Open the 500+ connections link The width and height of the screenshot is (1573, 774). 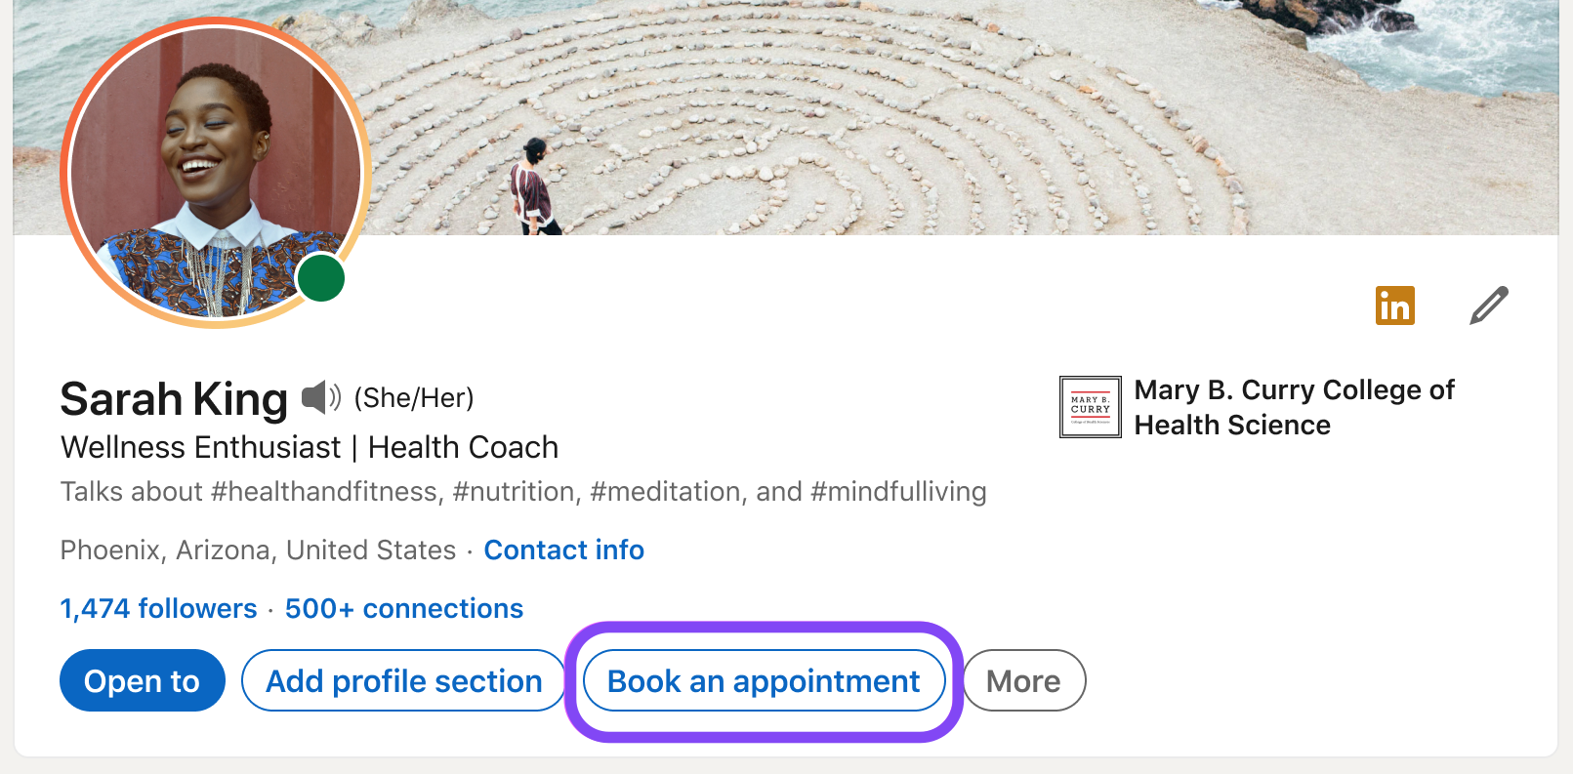coord(404,609)
